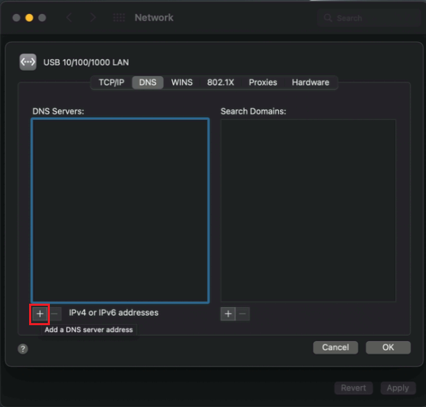Switch to the TCP/IP tab
Image resolution: width=426 pixels, height=407 pixels.
(111, 83)
